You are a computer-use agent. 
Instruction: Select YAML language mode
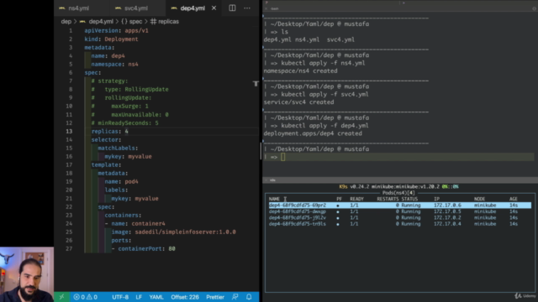[156, 297]
